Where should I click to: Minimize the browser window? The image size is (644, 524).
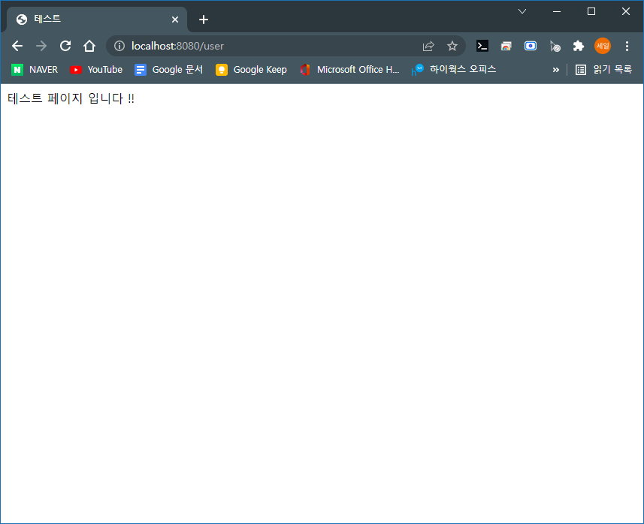pyautogui.click(x=557, y=11)
